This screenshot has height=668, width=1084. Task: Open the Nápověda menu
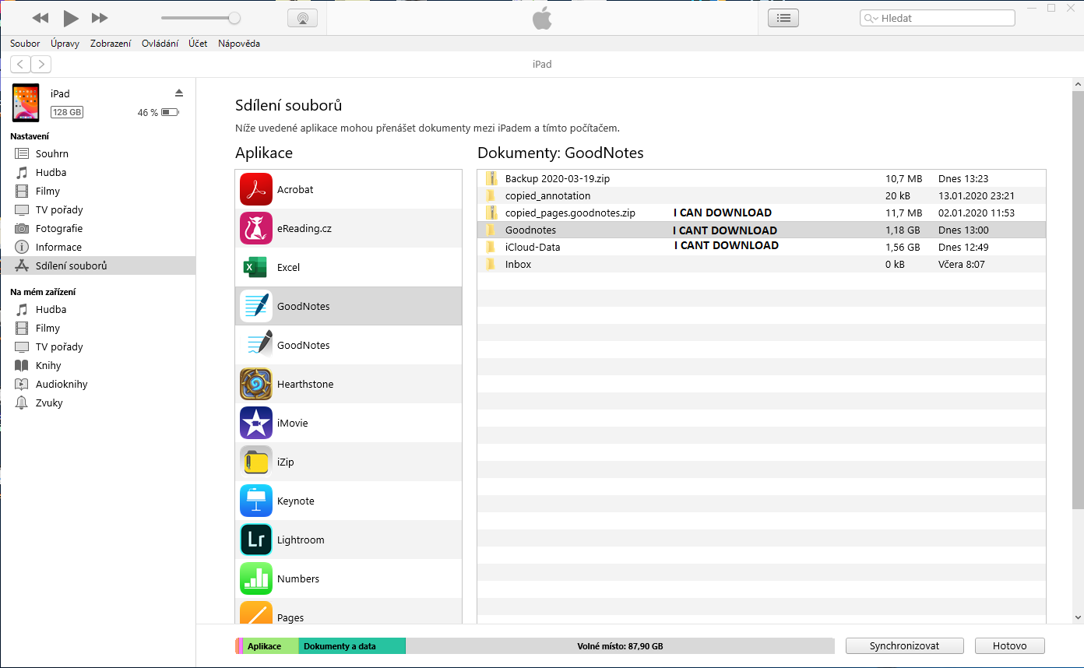point(239,44)
